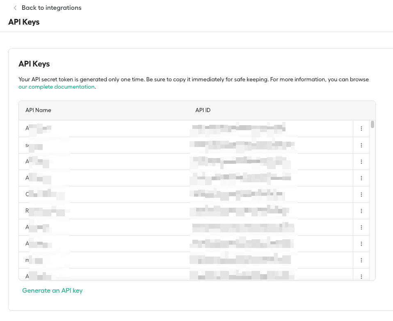Open the actions menu for the first API key row
This screenshot has height=321, width=393.
coord(361,128)
